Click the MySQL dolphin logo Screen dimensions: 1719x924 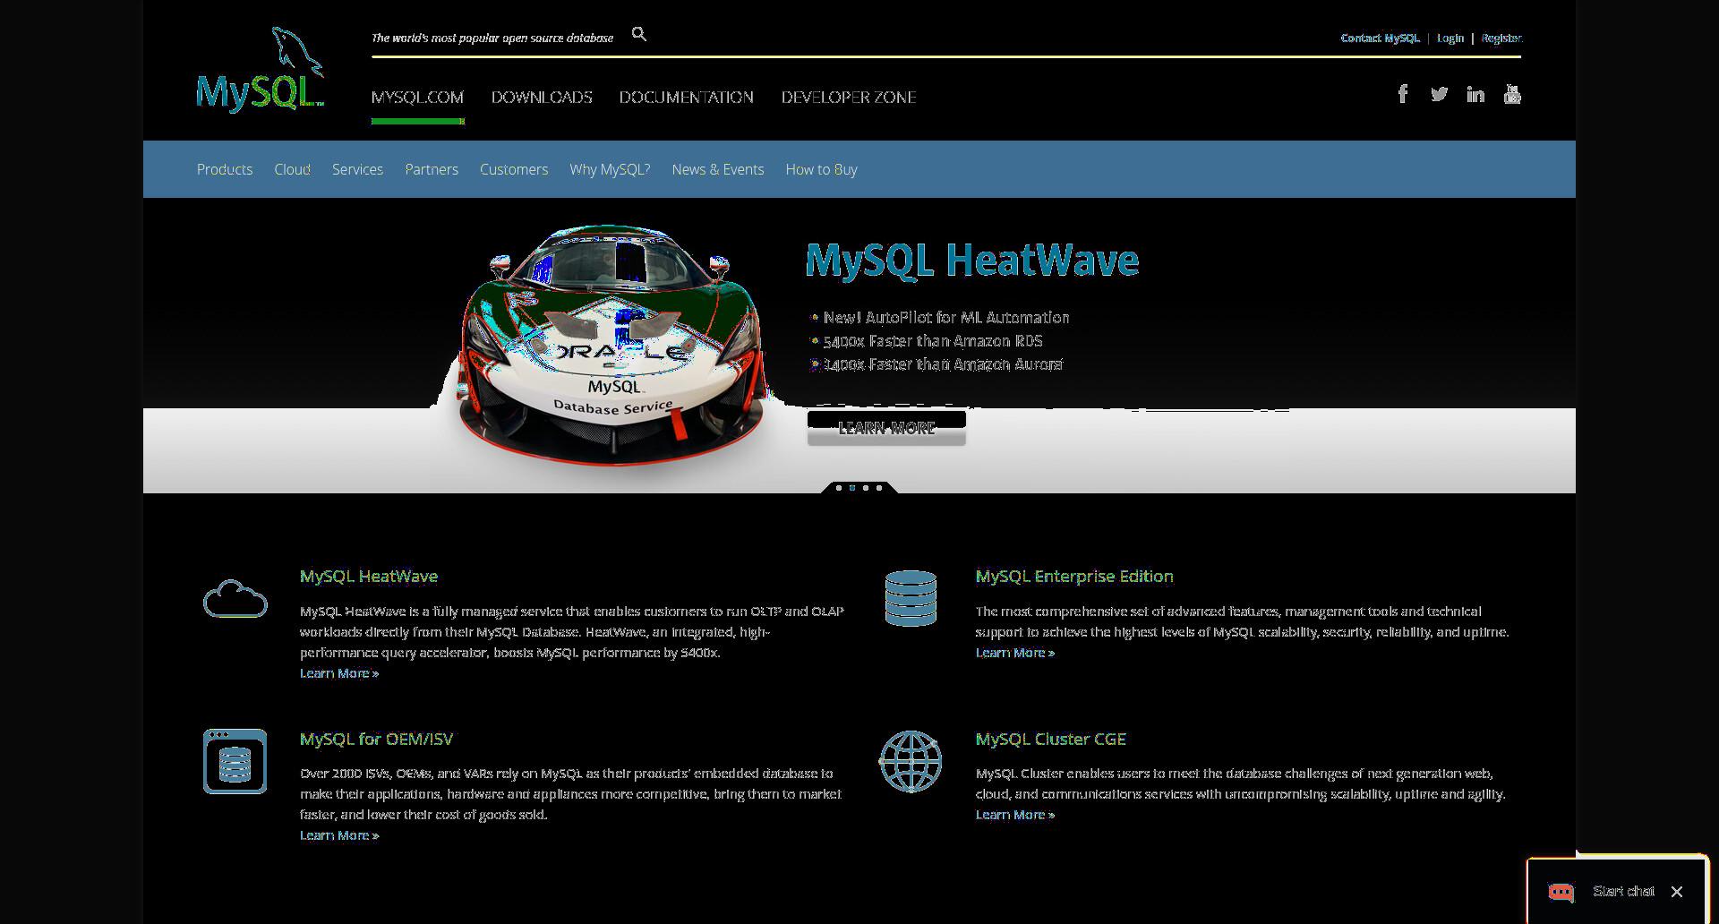(260, 70)
